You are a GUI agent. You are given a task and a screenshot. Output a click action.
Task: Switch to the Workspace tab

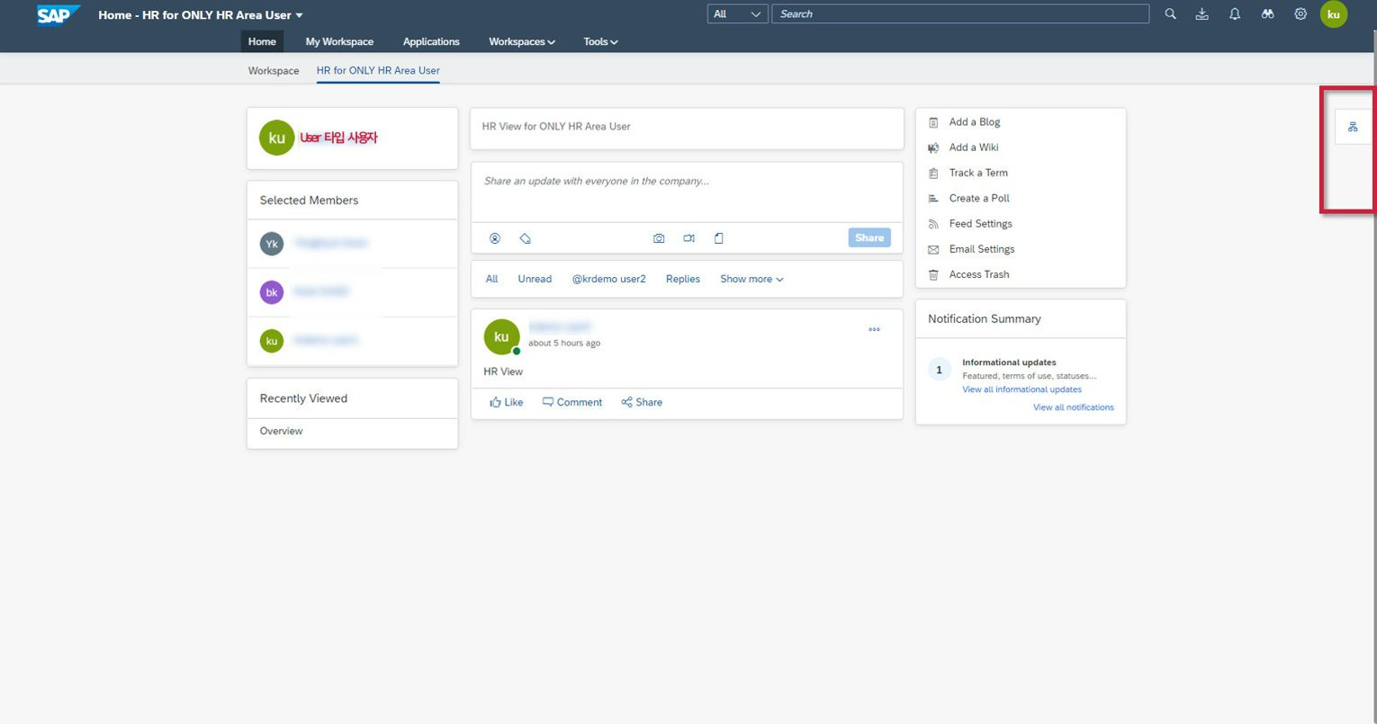point(274,70)
